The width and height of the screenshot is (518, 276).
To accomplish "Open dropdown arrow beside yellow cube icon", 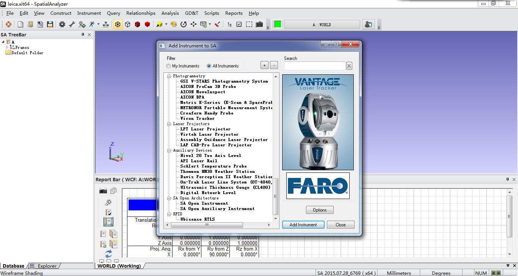I will pyautogui.click(x=166, y=24).
